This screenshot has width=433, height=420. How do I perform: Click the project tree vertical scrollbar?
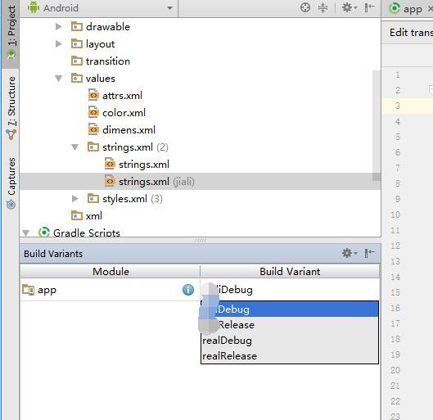pyautogui.click(x=377, y=125)
